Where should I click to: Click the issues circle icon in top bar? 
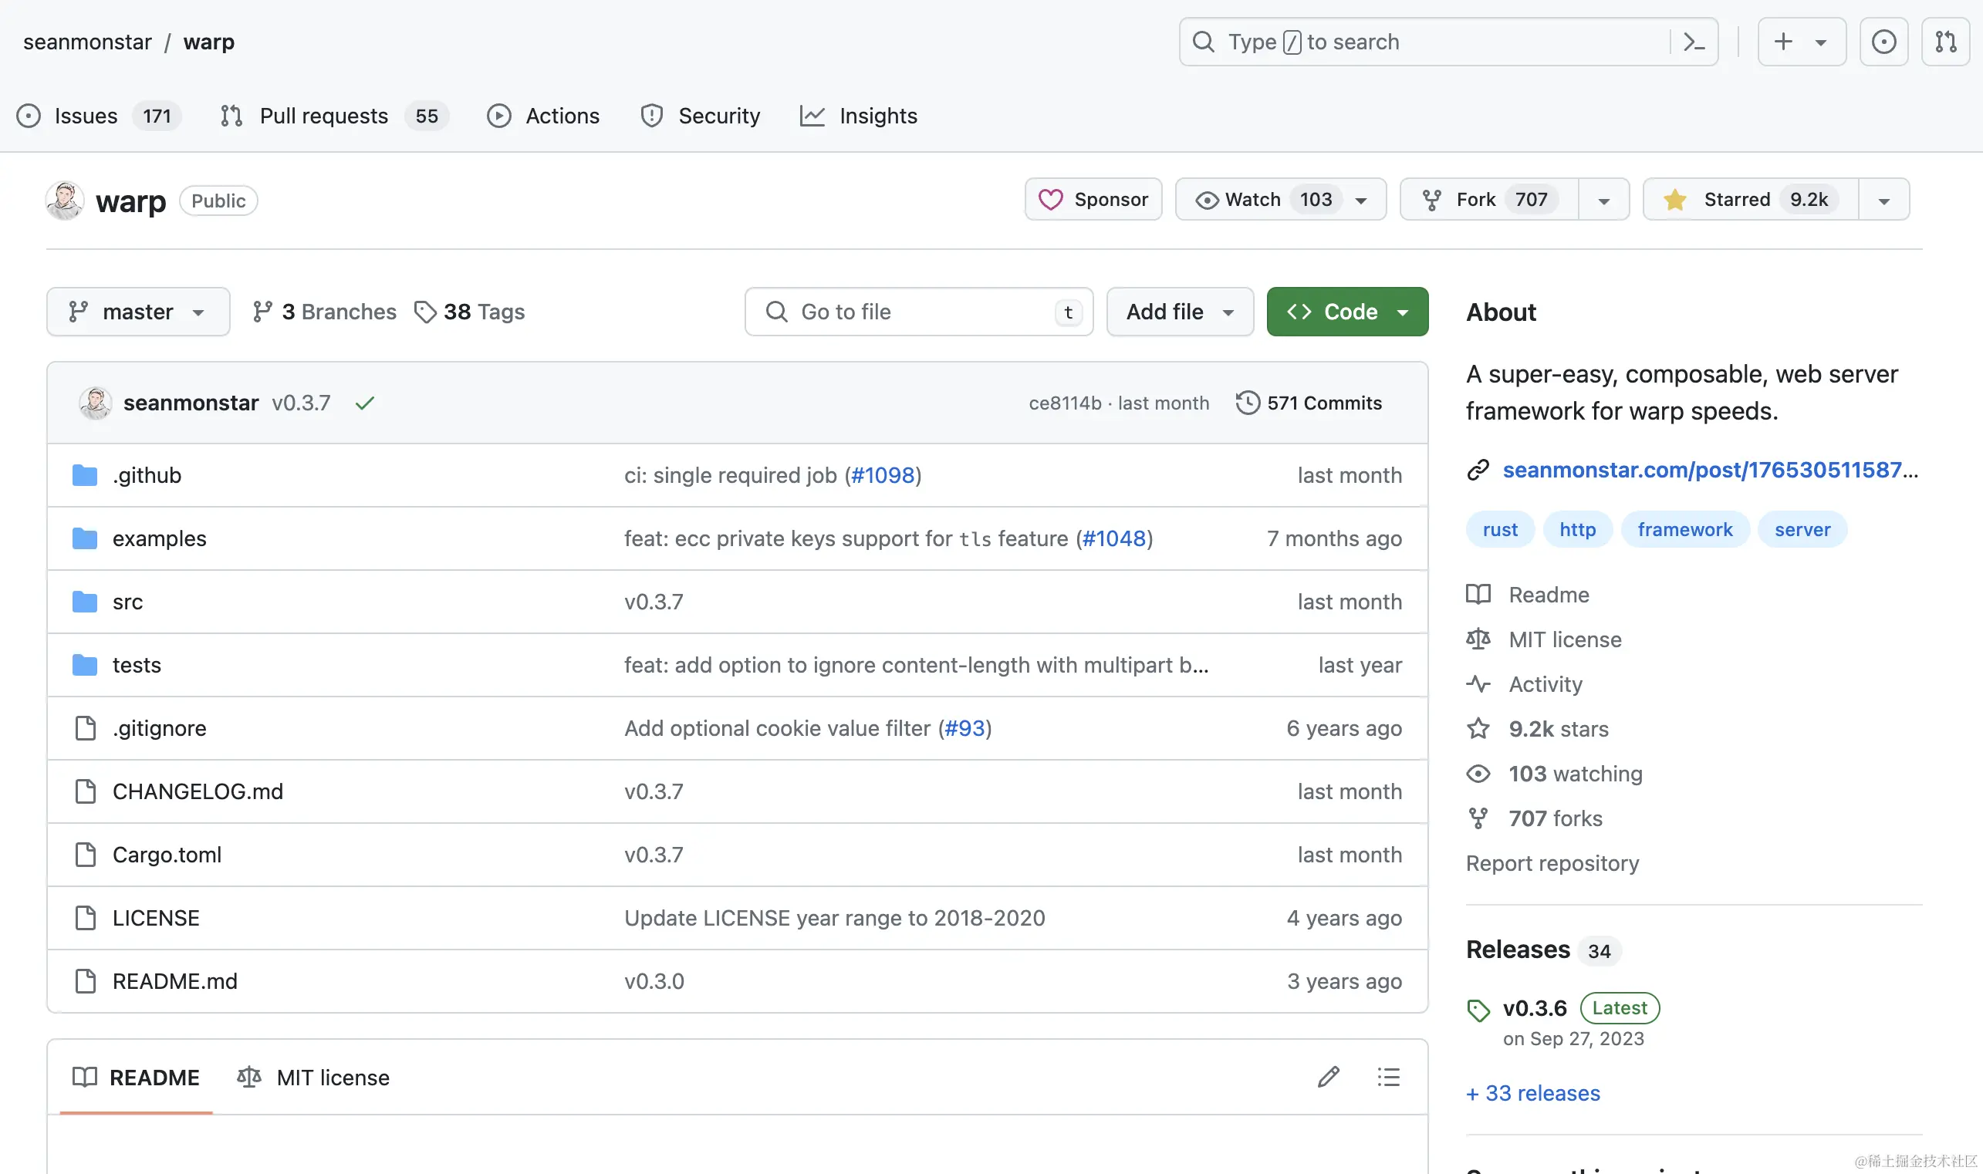point(1883,42)
